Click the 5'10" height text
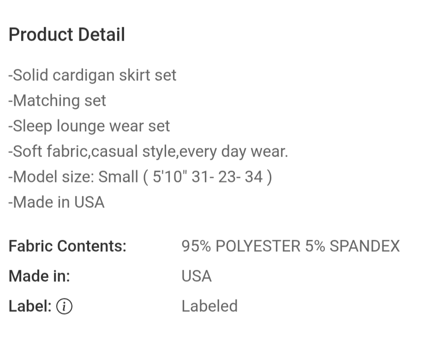The width and height of the screenshot is (442, 340). click(x=170, y=177)
